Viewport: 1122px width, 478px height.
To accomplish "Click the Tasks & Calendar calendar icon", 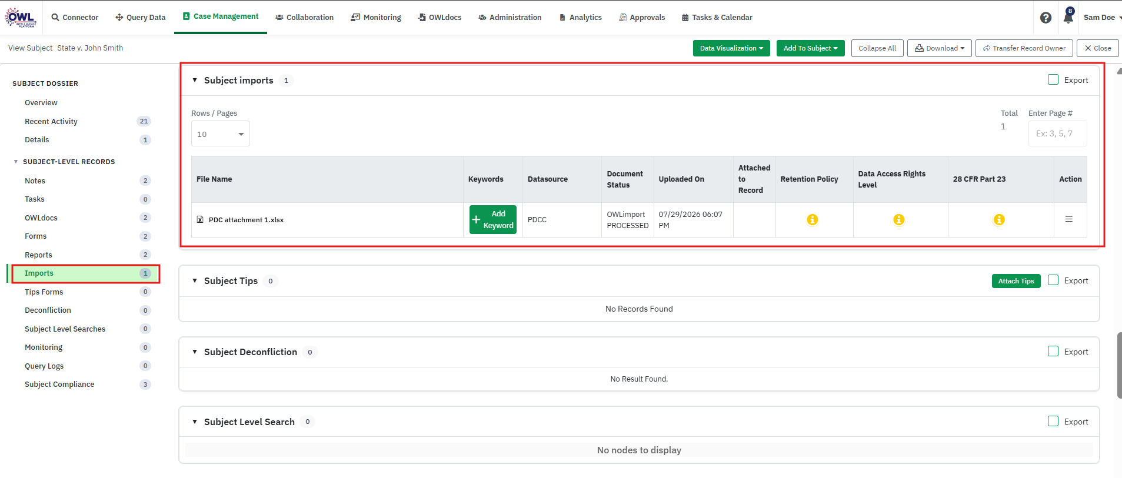I will pyautogui.click(x=685, y=18).
